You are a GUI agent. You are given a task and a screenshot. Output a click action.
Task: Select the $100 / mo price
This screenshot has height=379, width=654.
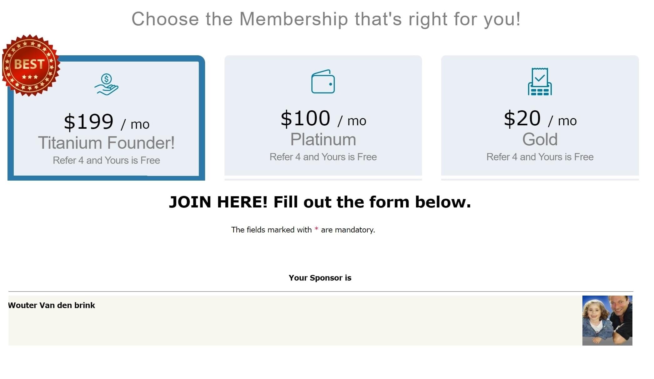pyautogui.click(x=323, y=118)
